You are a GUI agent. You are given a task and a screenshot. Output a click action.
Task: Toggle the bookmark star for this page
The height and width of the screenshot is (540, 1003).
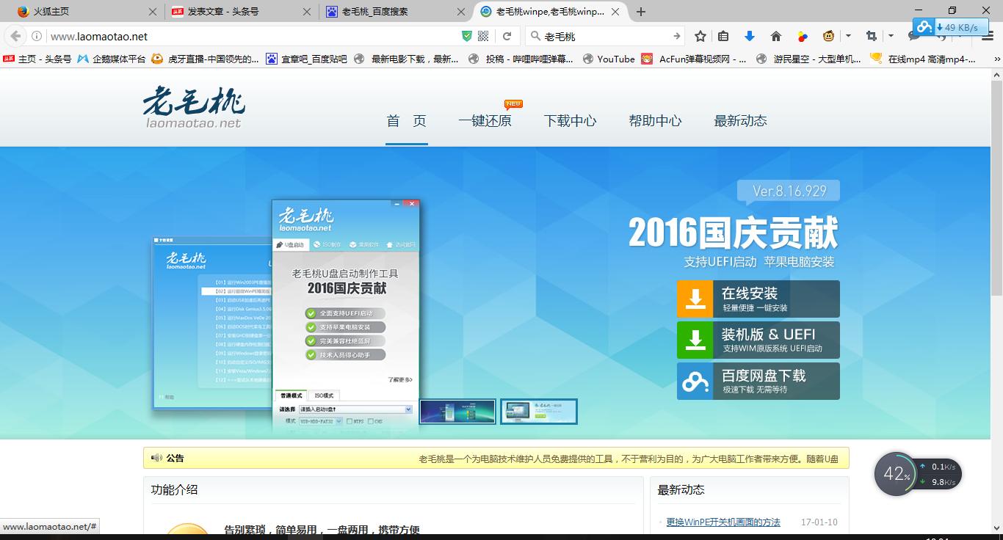tap(700, 34)
